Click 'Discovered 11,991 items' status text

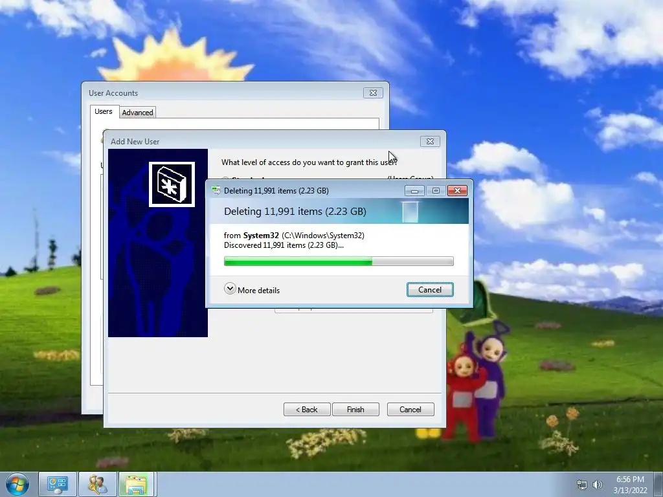[284, 245]
